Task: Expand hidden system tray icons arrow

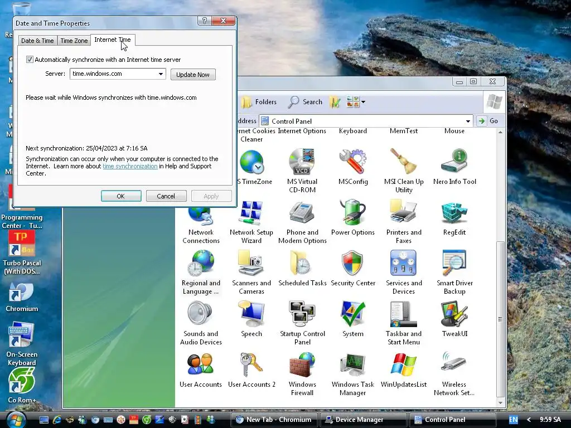Action: coord(529,420)
